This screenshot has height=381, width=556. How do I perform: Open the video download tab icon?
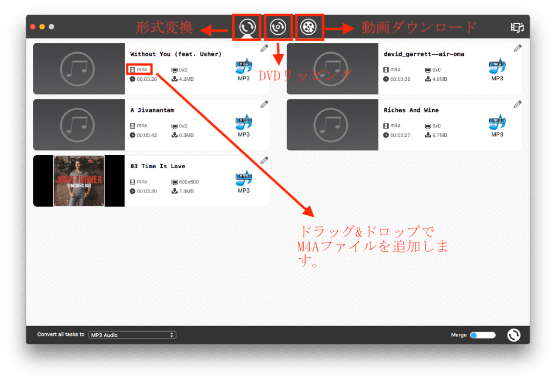point(309,27)
